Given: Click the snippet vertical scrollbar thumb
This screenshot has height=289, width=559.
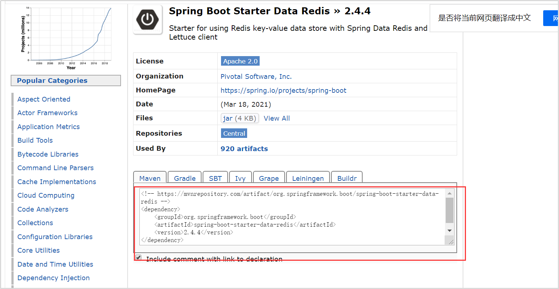Looking at the screenshot, I should click(449, 210).
